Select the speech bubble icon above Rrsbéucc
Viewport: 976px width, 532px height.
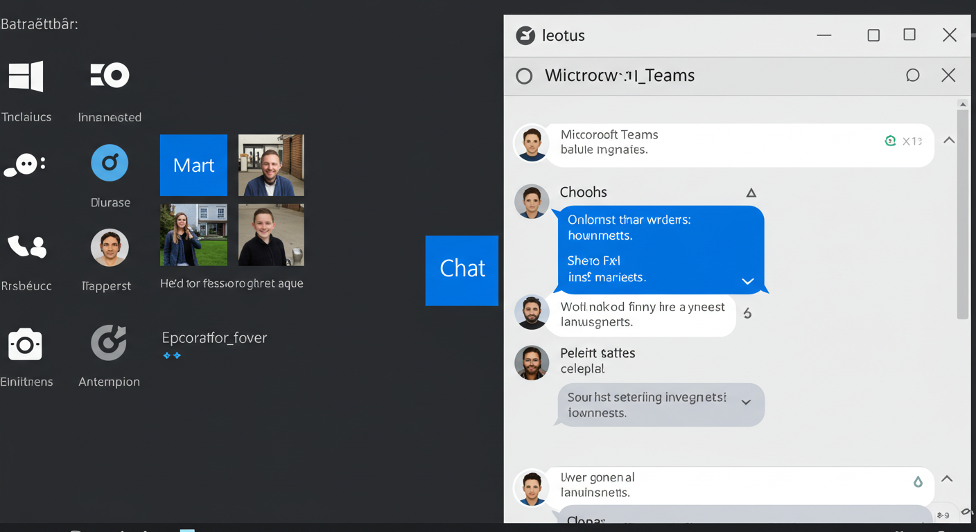point(24,164)
